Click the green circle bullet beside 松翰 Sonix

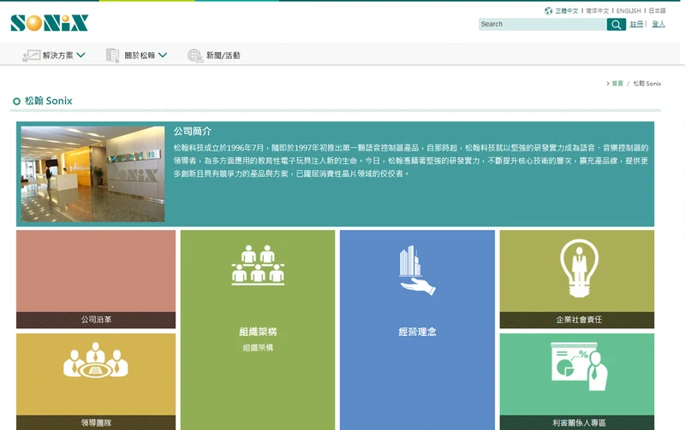(x=16, y=101)
